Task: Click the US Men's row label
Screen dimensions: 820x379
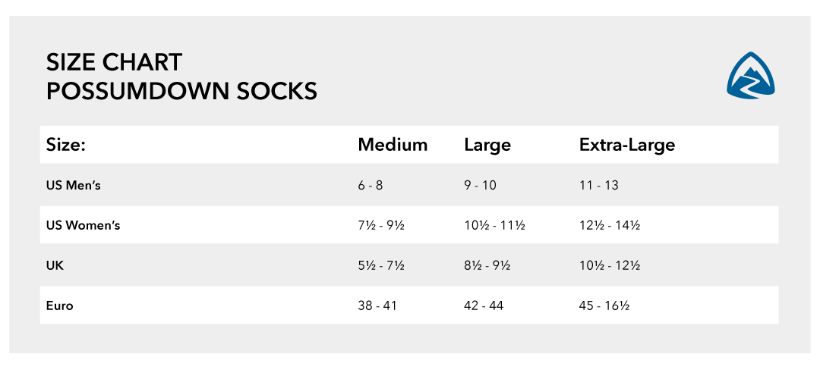Action: 73,185
